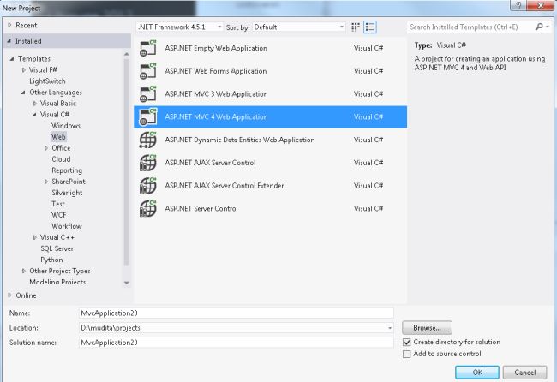This screenshot has width=557, height=382.
Task: Switch to small icons view
Action: (x=356, y=27)
